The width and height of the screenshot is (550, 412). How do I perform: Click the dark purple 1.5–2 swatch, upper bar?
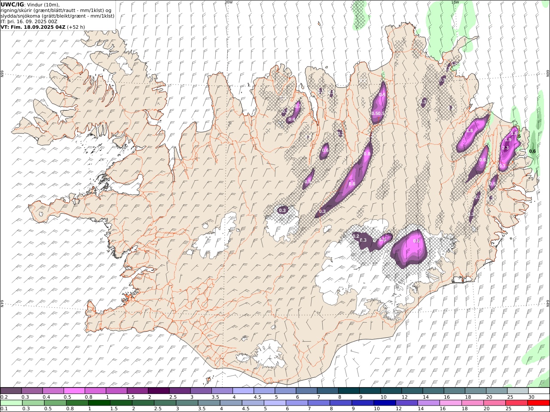coord(137,391)
